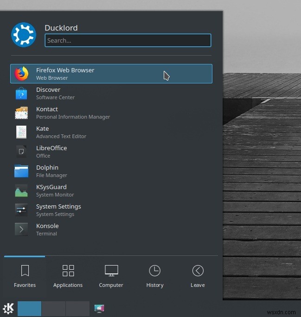Focus the Search input field
This screenshot has height=317, width=301.
[128, 40]
